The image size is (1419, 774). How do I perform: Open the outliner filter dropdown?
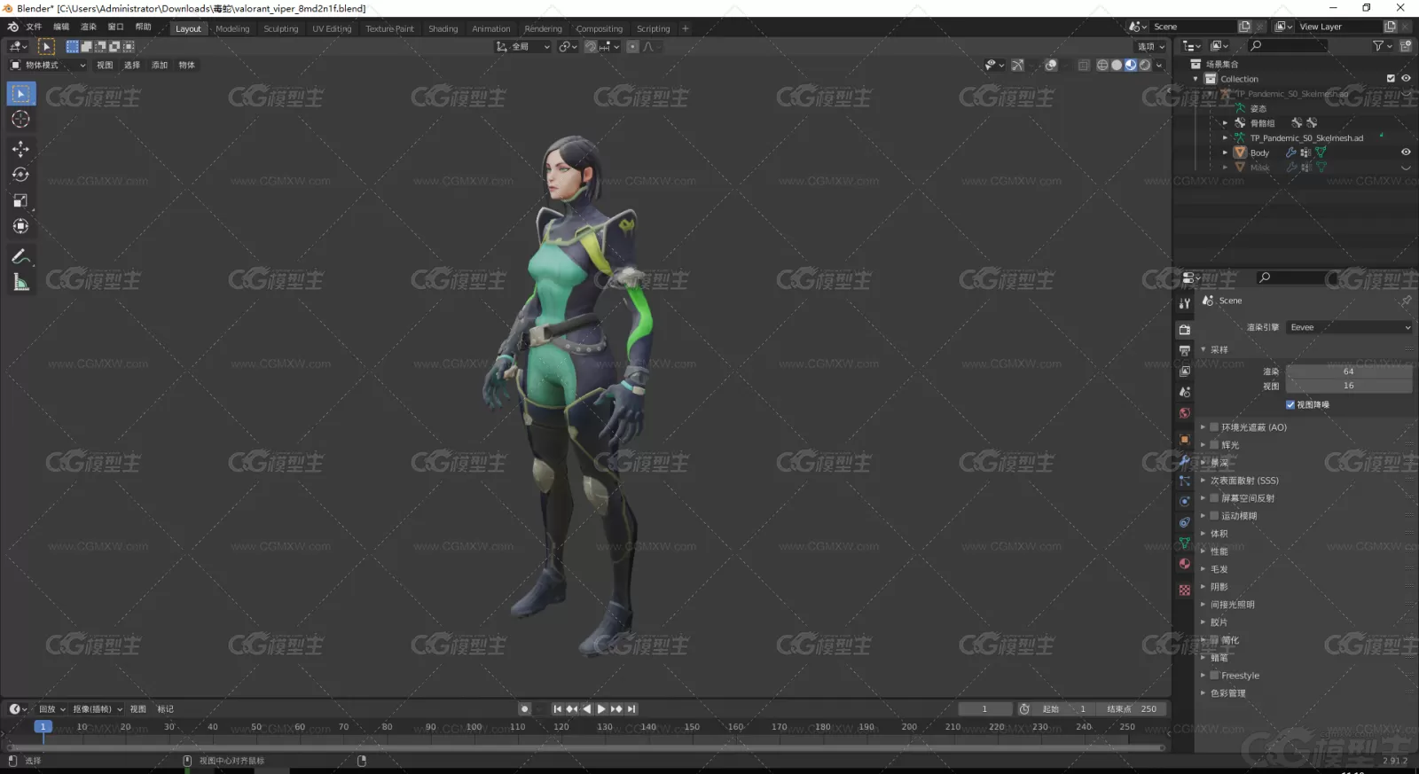tap(1382, 46)
